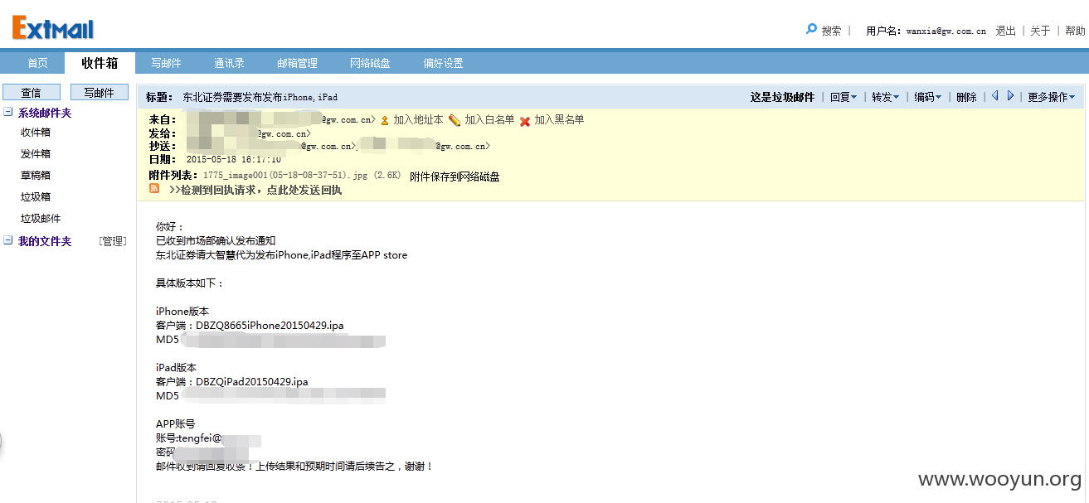Click the Extmail logo
The height and width of the screenshot is (503, 1089).
pyautogui.click(x=53, y=28)
